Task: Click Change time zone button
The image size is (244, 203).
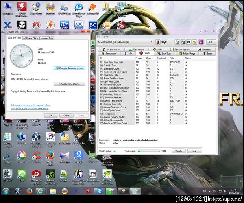Action: (x=70, y=84)
